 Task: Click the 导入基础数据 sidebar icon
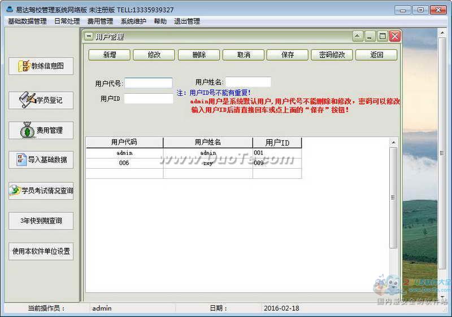click(21, 160)
